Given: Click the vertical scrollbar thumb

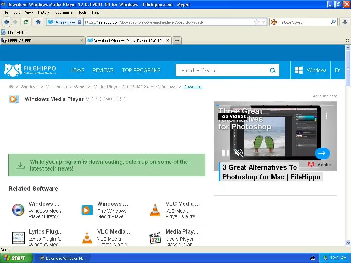Looking at the screenshot, I should click(348, 68).
